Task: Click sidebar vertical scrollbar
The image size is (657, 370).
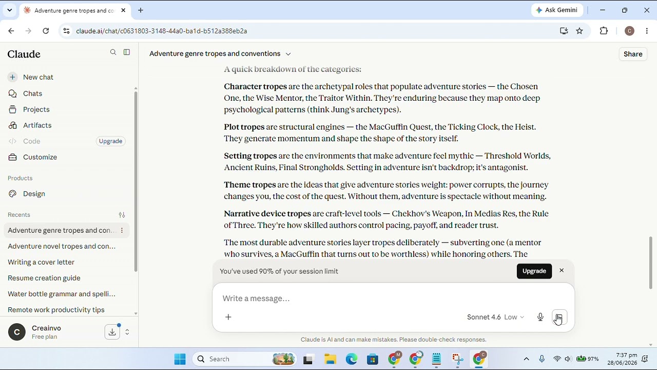Action: (x=136, y=181)
